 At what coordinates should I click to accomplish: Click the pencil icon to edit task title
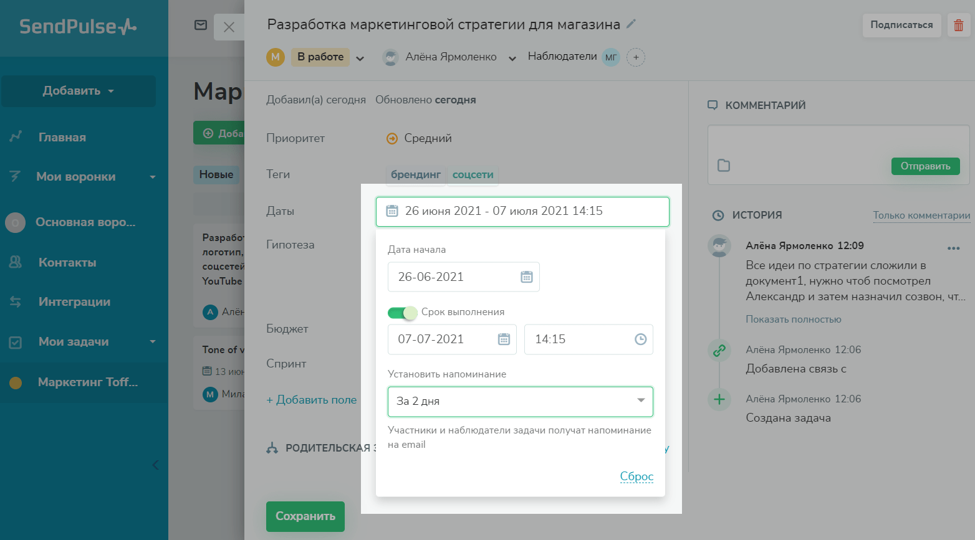click(x=631, y=24)
